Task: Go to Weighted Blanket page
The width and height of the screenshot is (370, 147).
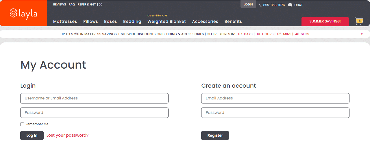Action: (166, 21)
